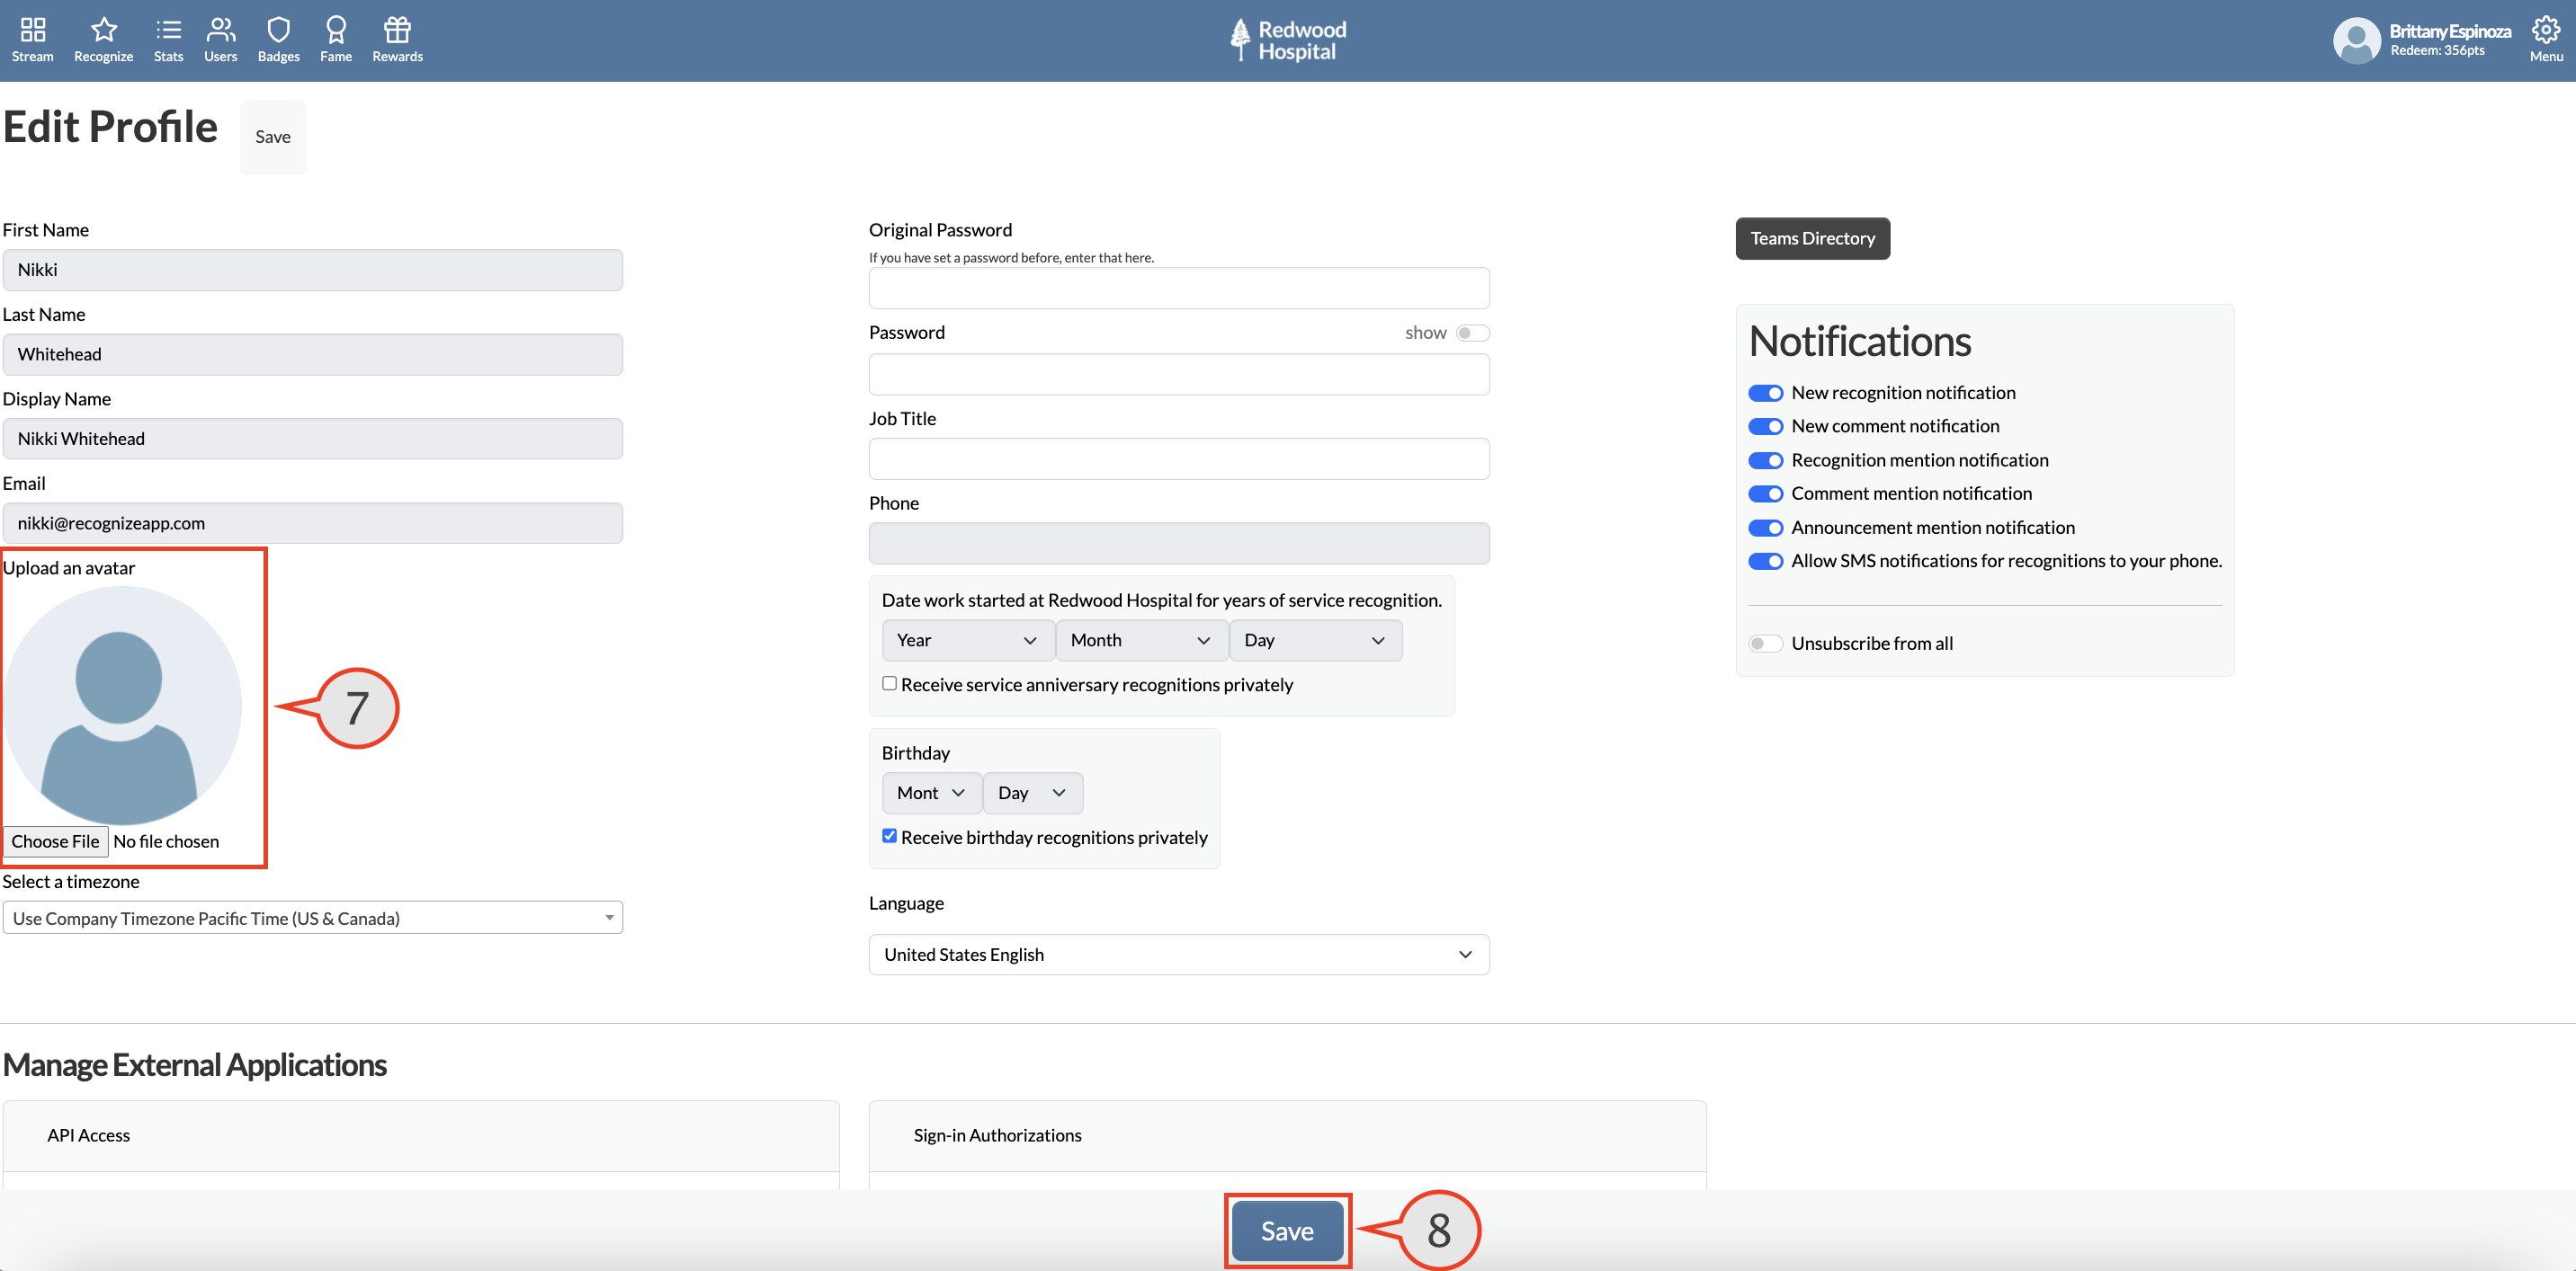
Task: Click the Save button beside Edit Profile
Action: 273,137
